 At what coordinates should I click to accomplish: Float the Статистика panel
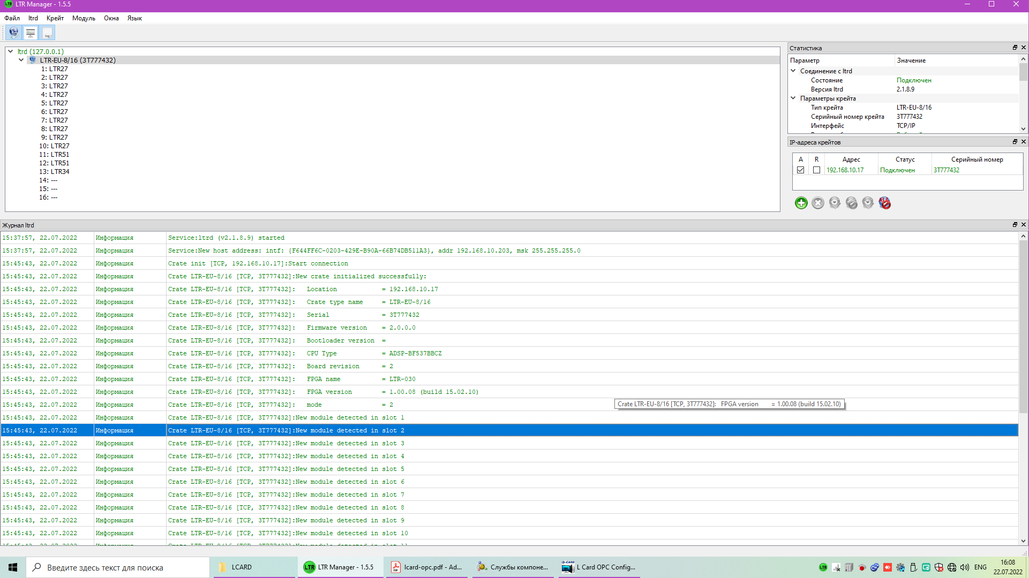coord(1015,48)
